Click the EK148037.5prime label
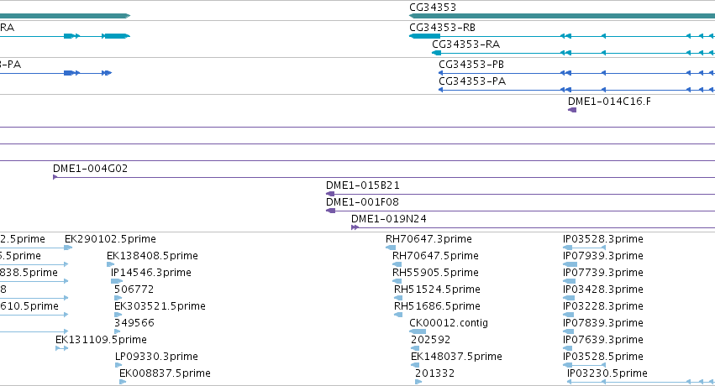This screenshot has height=386, width=715. 456,357
